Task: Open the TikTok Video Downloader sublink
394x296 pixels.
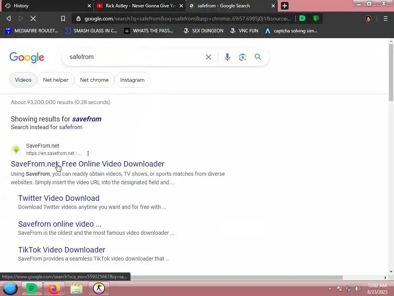Action: click(62, 250)
